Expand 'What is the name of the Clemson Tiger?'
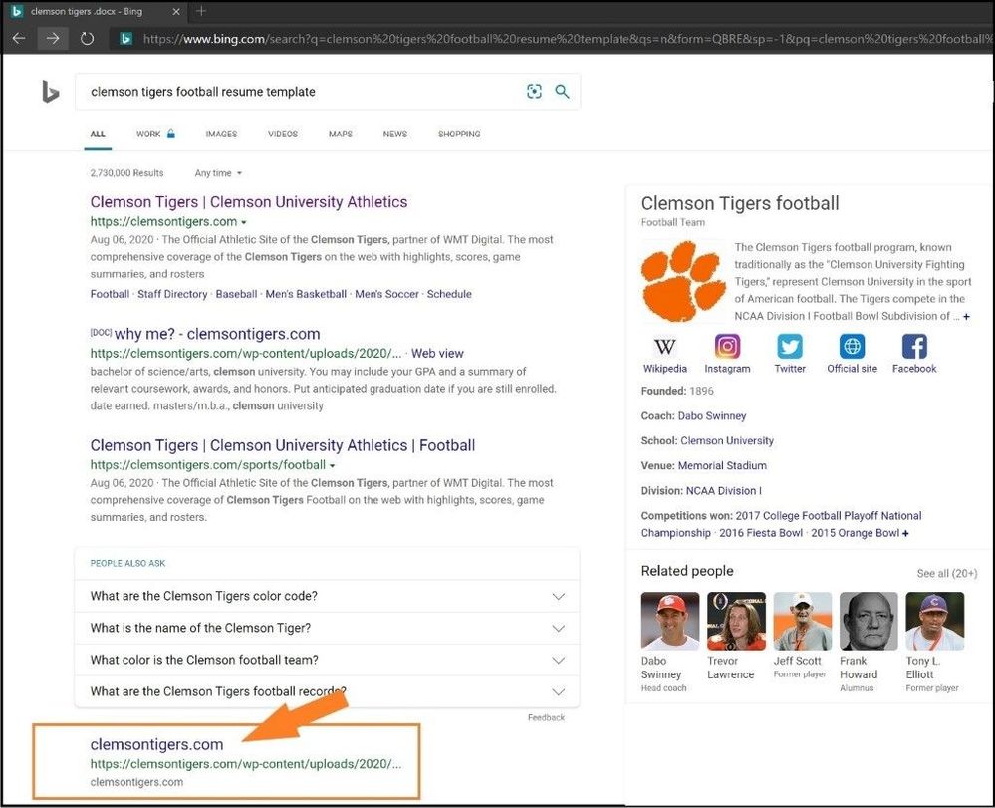This screenshot has height=808, width=995. tap(327, 629)
